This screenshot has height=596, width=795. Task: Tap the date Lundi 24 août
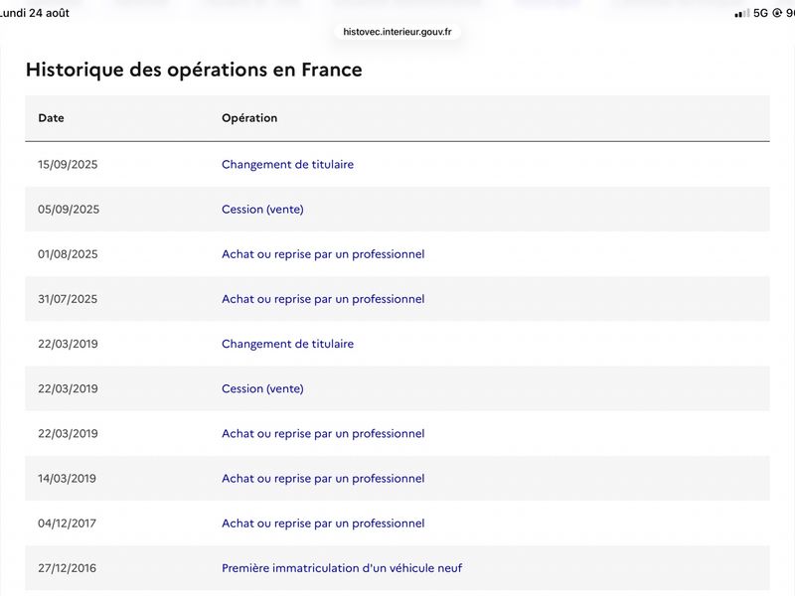35,13
